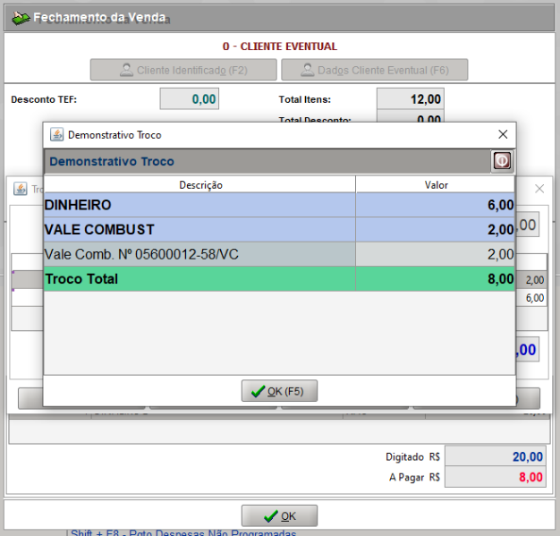Click the Java icon of the background Troco window
560x536 pixels.
coord(20,189)
